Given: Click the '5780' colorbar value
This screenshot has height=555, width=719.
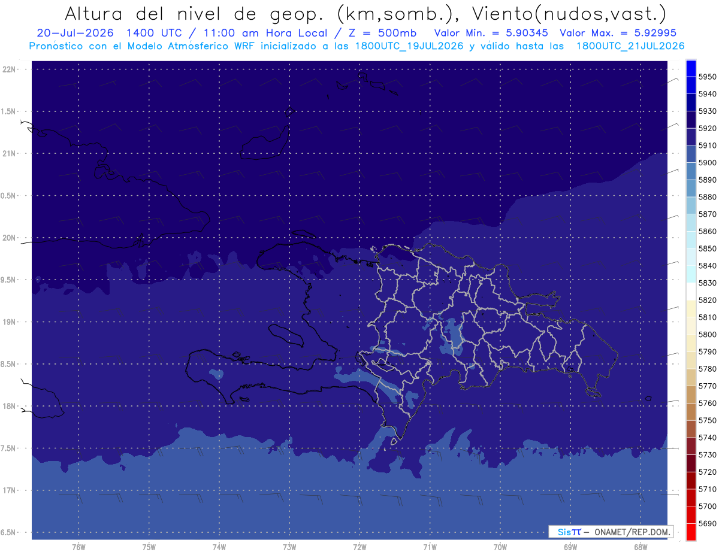Looking at the screenshot, I should (708, 369).
